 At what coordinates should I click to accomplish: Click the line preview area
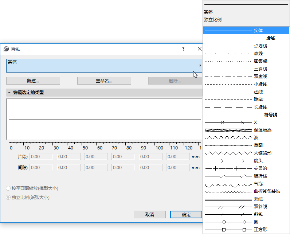pos(104,119)
